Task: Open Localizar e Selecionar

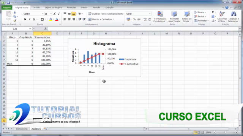Action: tap(234, 17)
